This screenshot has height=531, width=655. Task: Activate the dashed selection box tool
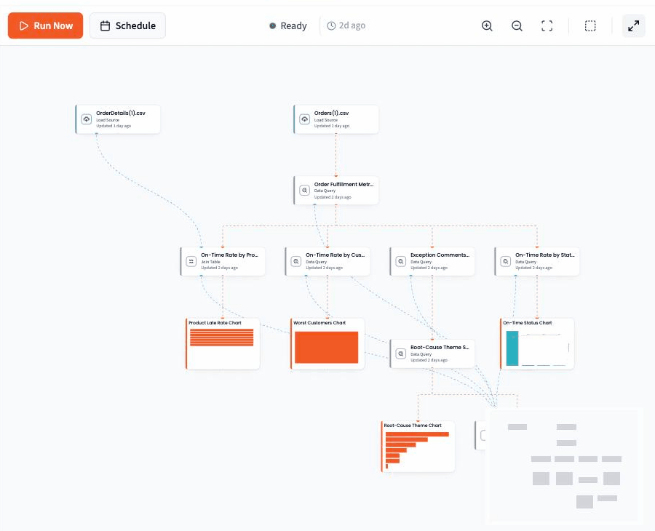pyautogui.click(x=590, y=26)
